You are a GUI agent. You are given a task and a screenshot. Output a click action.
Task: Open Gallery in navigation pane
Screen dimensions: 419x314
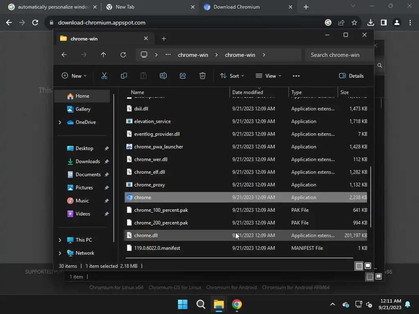(x=82, y=109)
